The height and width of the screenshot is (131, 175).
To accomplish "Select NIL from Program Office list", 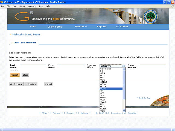I will 111,104.
